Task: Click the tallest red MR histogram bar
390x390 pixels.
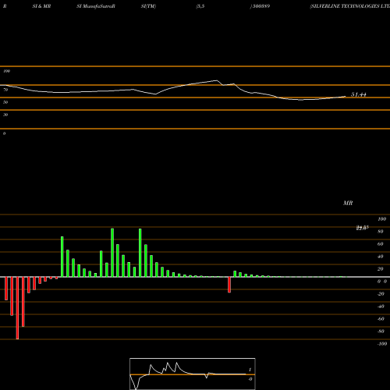Action: [x=17, y=308]
